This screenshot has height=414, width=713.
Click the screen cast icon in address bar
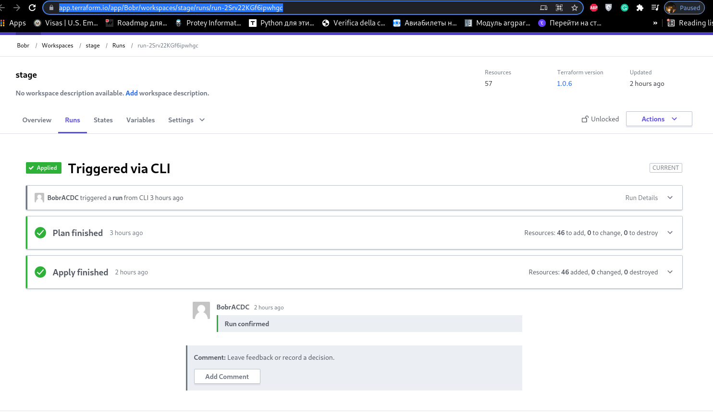(x=544, y=8)
